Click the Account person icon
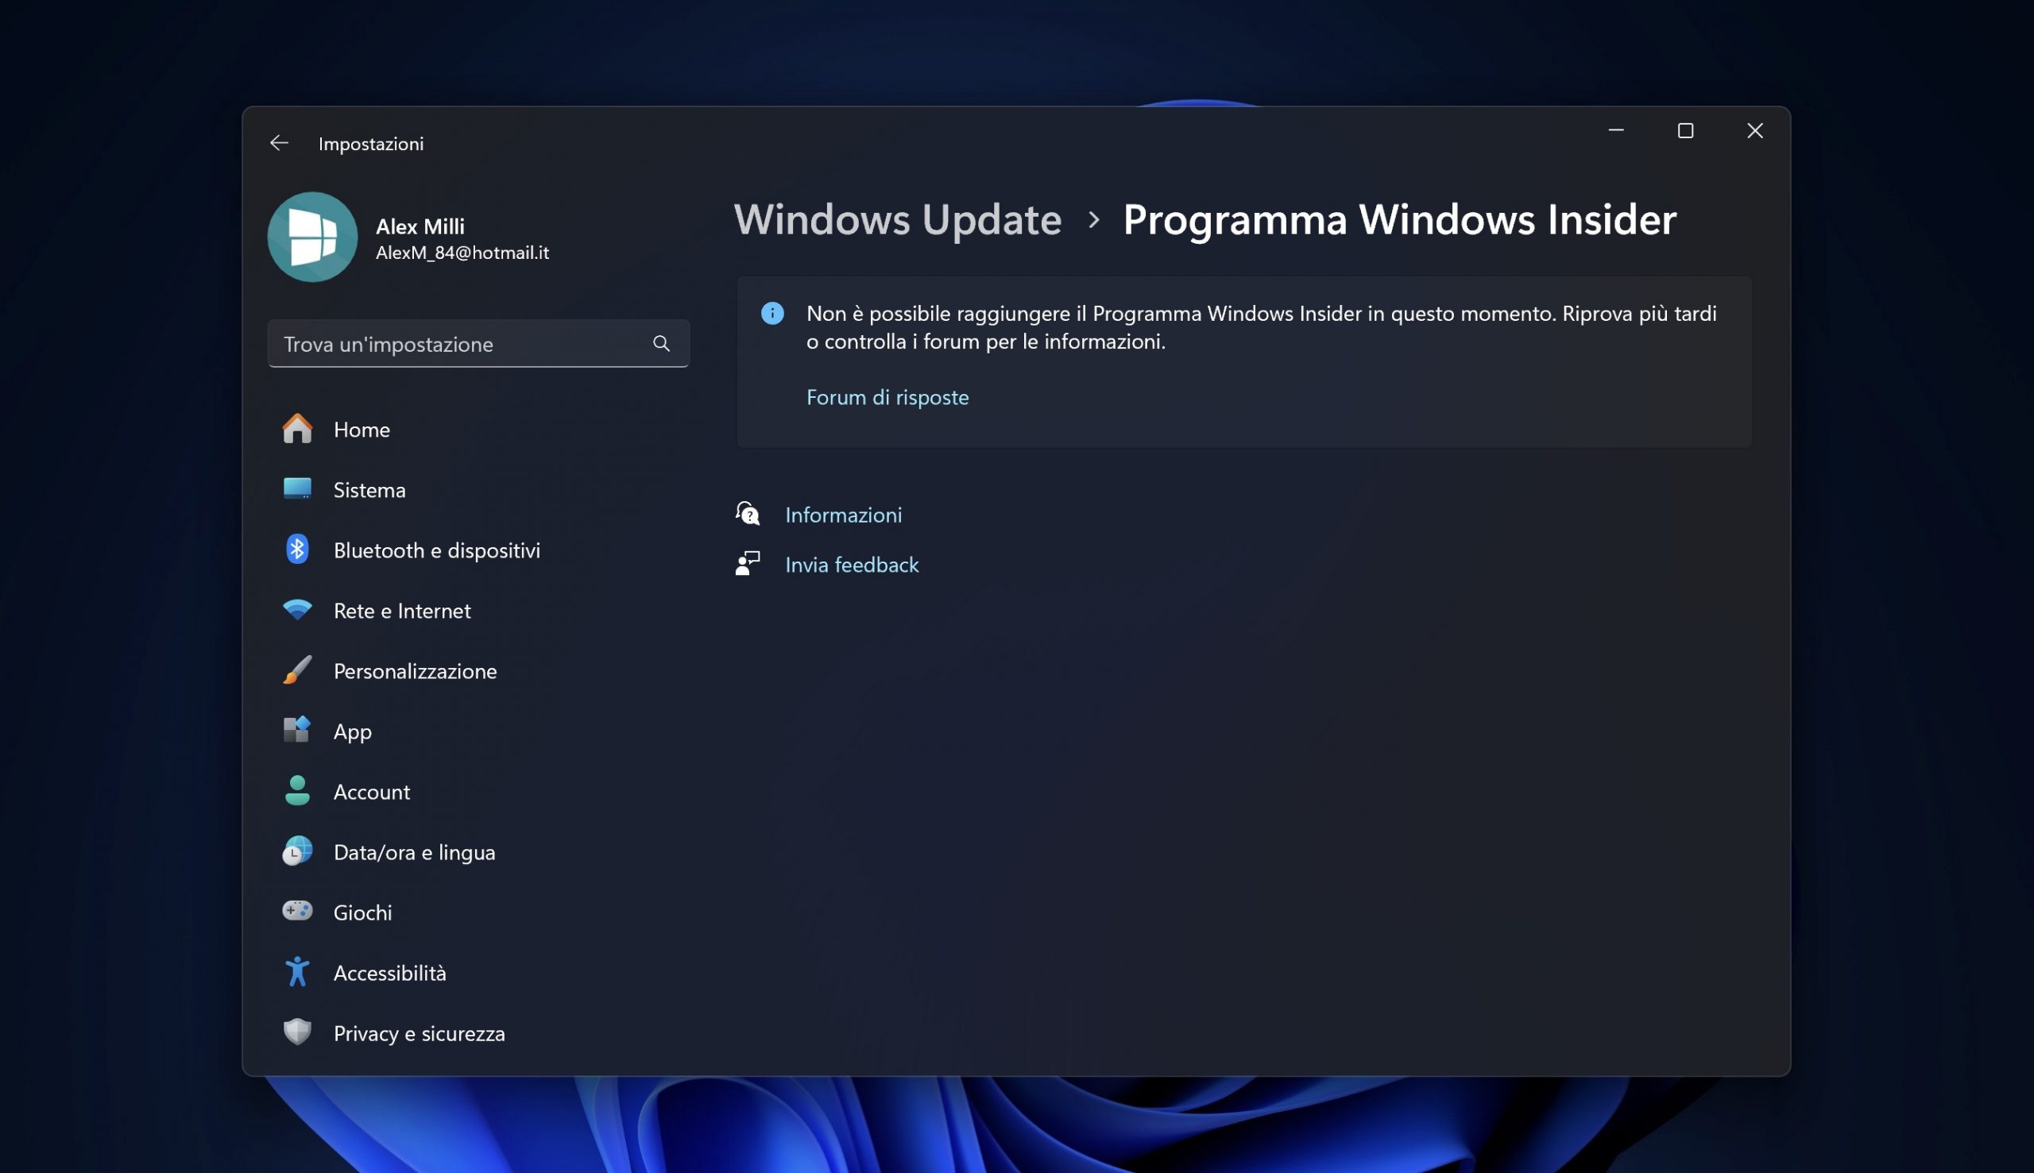Viewport: 2034px width, 1173px height. [x=297, y=791]
